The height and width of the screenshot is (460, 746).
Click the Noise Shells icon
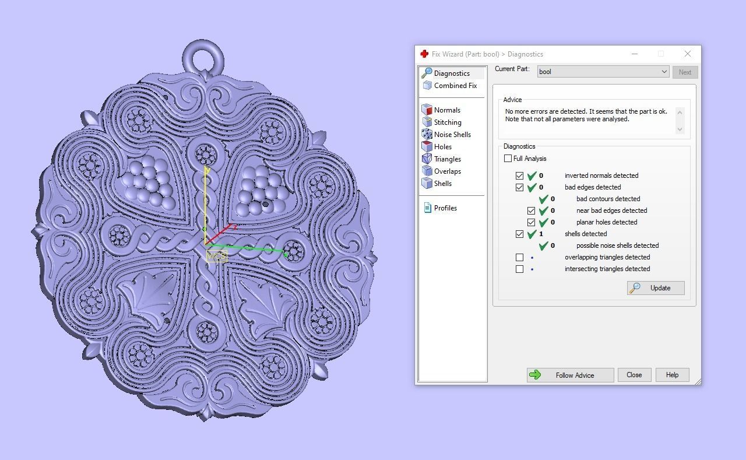tap(427, 134)
